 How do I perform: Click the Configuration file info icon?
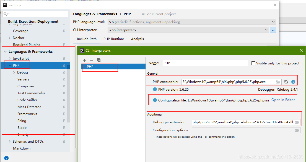point(155,100)
